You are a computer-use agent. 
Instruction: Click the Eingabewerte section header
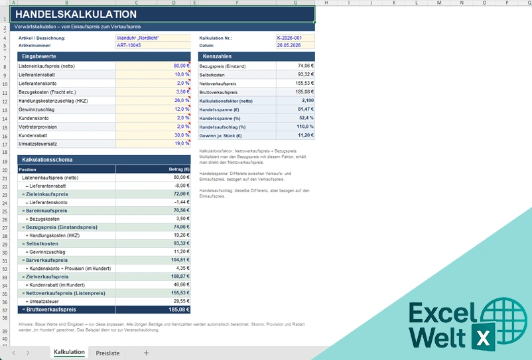click(104, 56)
